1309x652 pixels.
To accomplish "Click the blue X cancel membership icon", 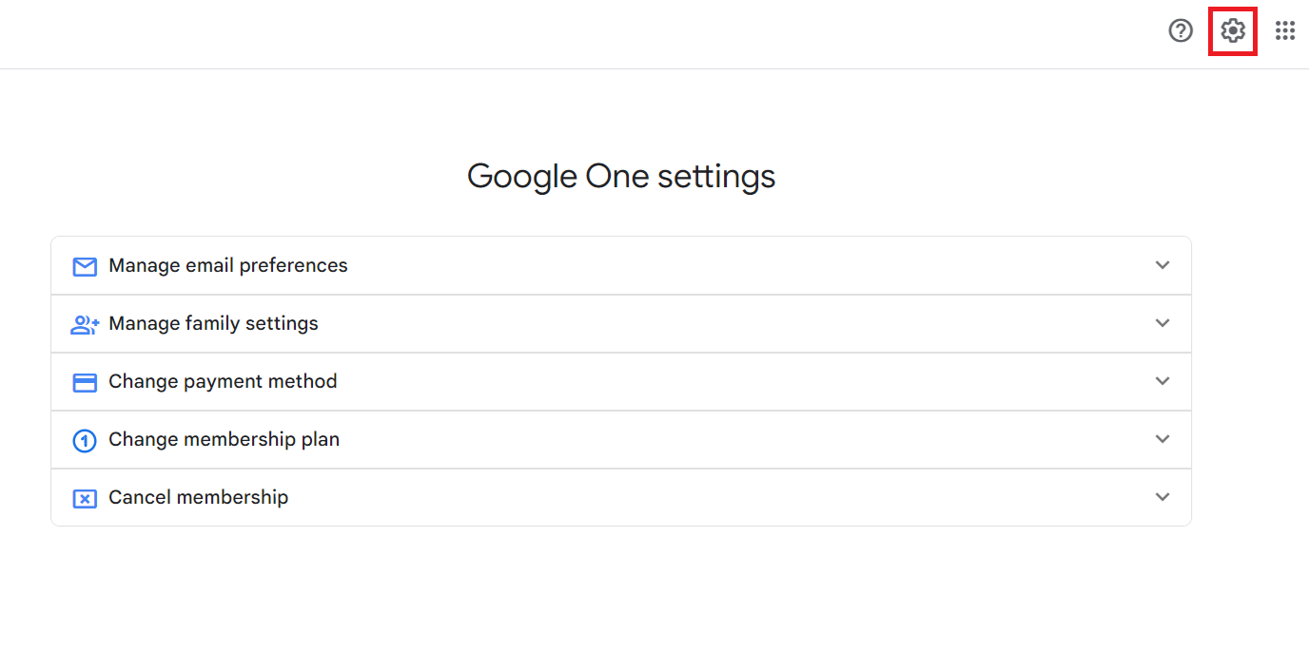I will 85,498.
